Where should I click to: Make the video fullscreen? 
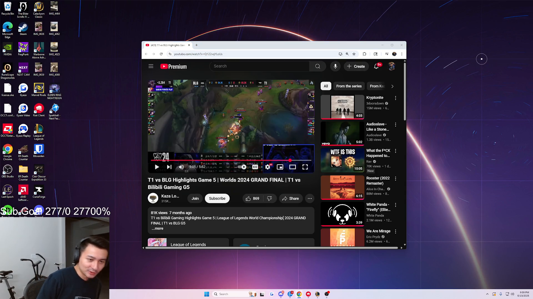[x=305, y=167]
